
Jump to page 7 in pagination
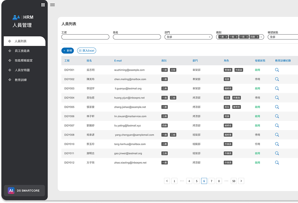212,181
